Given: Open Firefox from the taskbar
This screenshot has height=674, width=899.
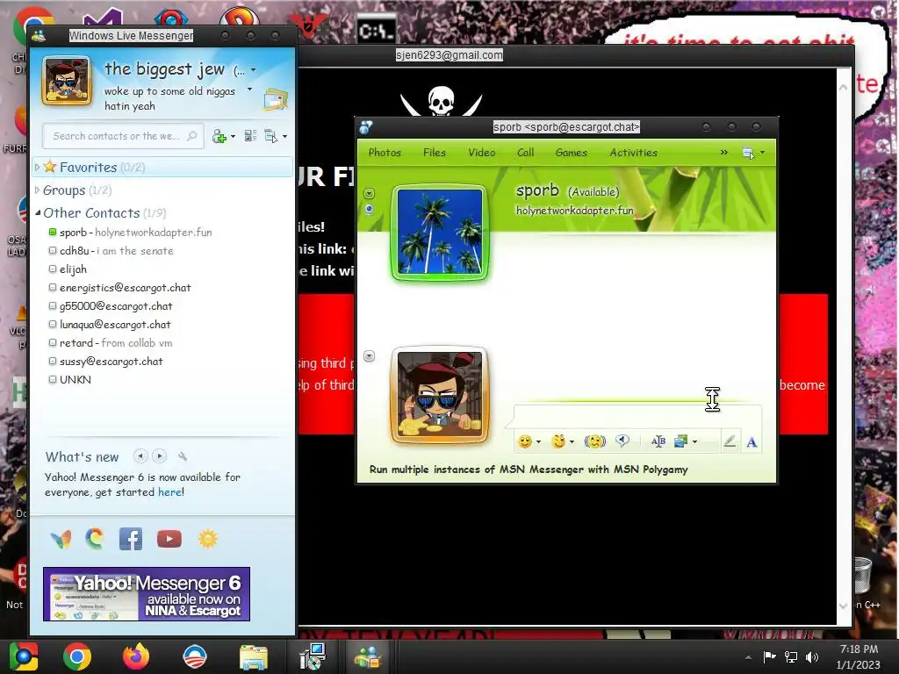Looking at the screenshot, I should [x=136, y=656].
